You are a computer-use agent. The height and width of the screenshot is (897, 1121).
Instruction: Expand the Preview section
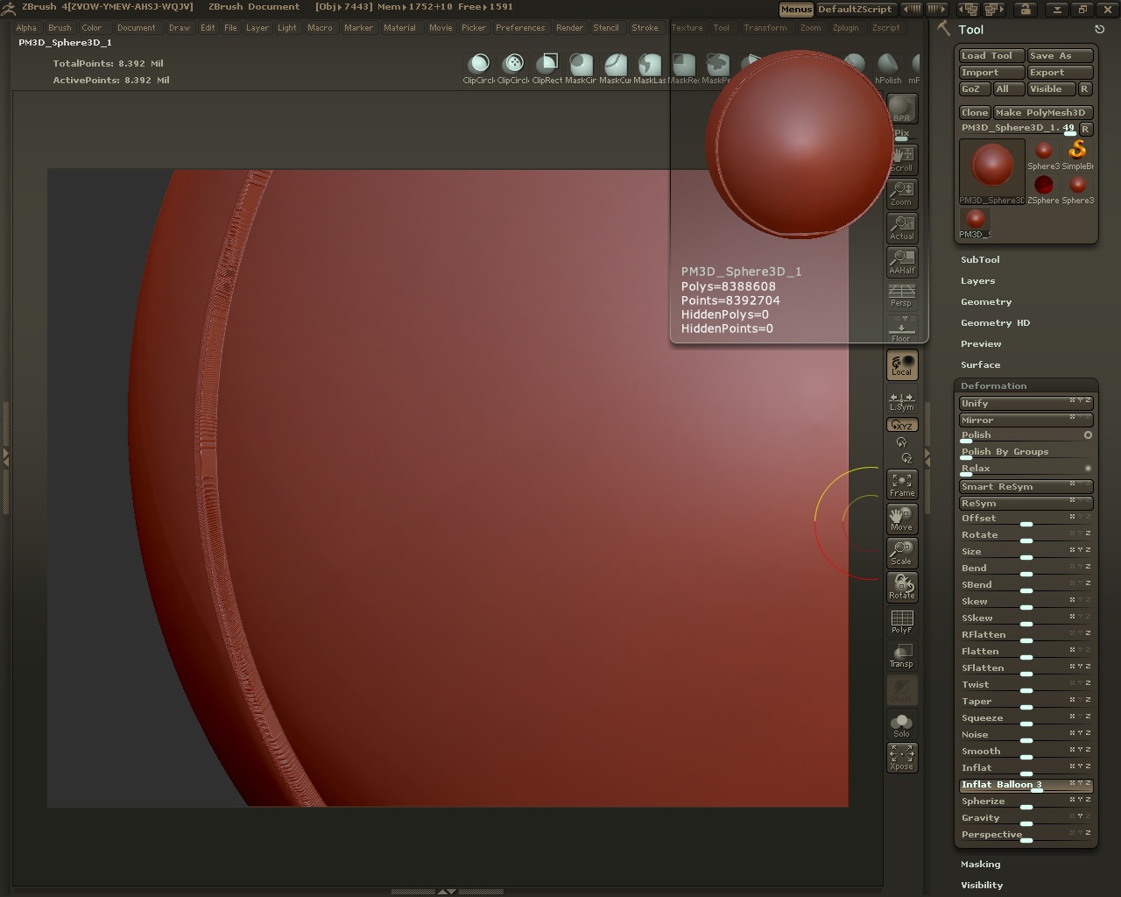[x=981, y=343]
